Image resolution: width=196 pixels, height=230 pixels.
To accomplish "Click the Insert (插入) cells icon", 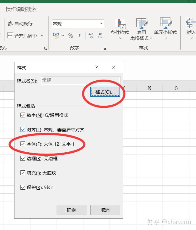I will pos(191,23).
